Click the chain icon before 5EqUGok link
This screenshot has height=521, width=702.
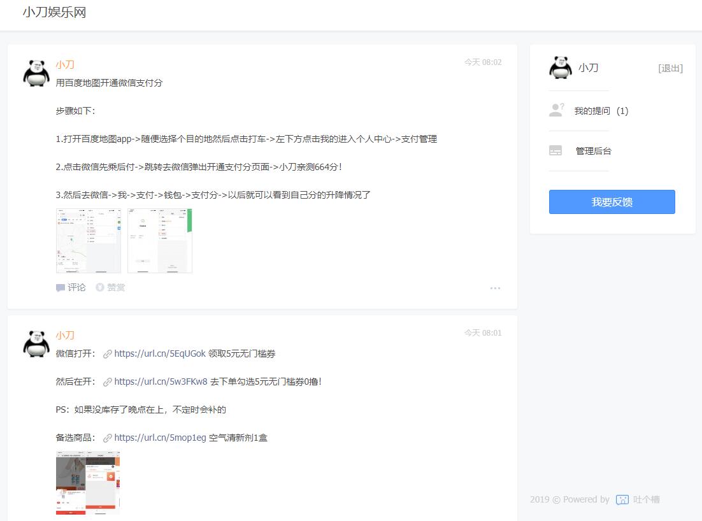click(108, 354)
